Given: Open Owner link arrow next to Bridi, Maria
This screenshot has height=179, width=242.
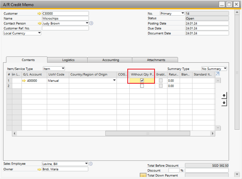Looking at the screenshot, I should point(39,170).
